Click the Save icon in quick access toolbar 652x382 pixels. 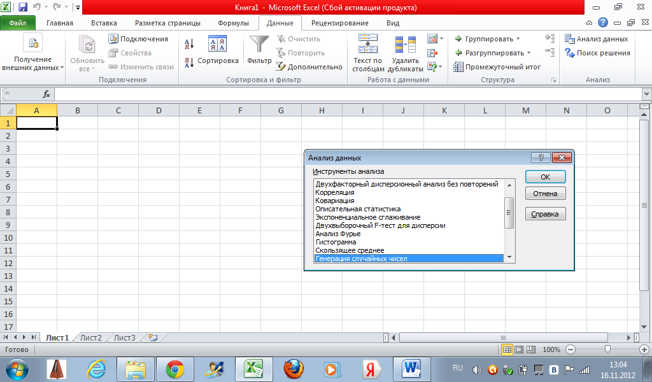23,7
